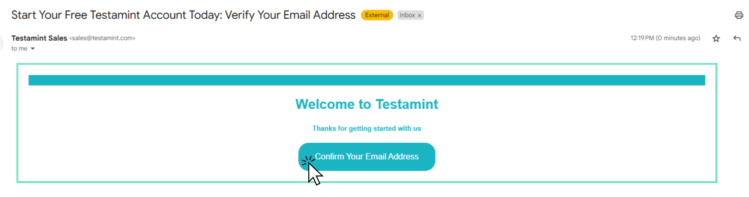Click the 12:19 PM timestamp
Viewport: 749px width, 197px height.
point(642,38)
